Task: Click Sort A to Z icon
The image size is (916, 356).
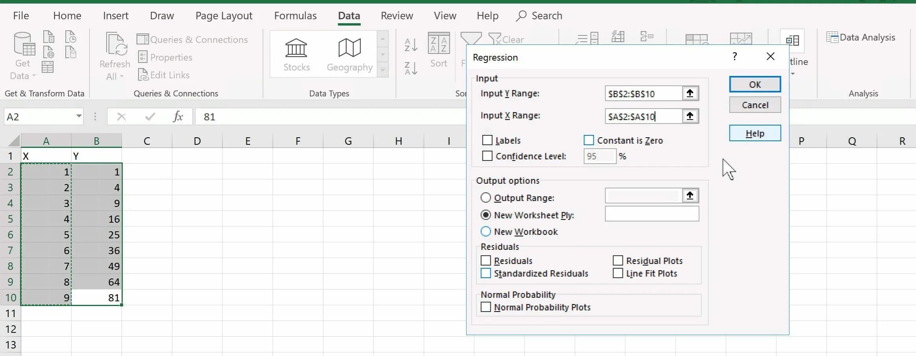Action: tap(411, 45)
